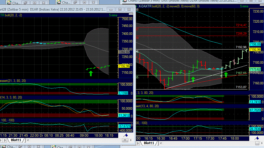Restore the first minimized Cha... window at bottom
The height and width of the screenshot is (148, 264).
(20, 147)
